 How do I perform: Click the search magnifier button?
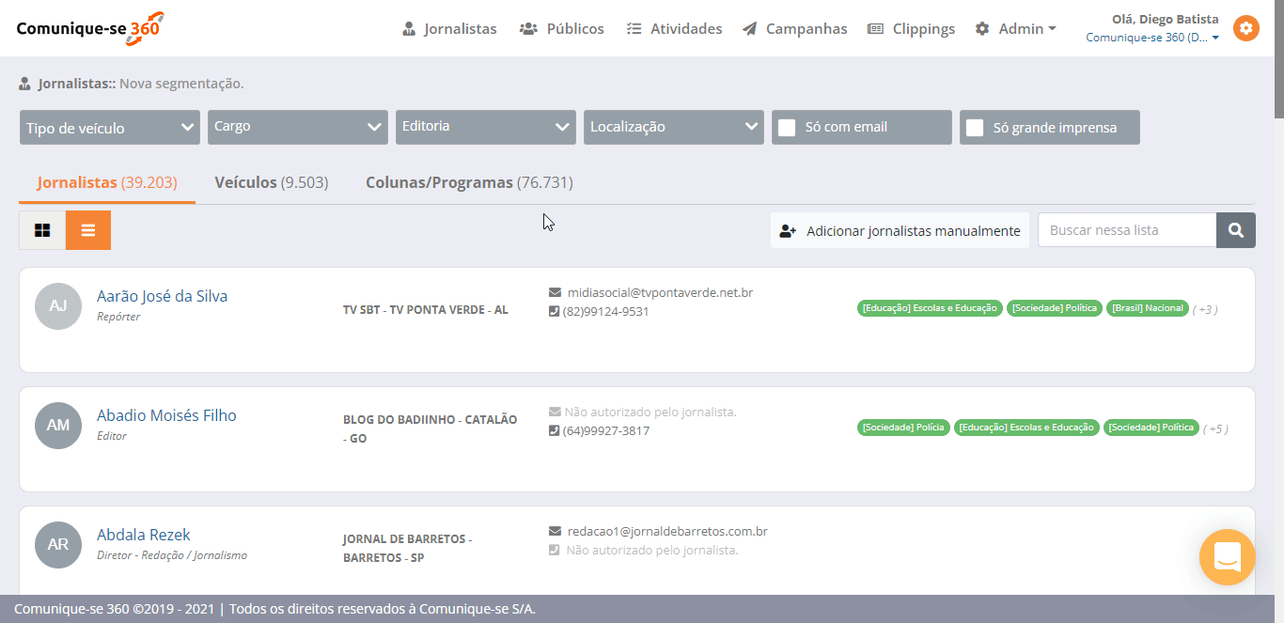(1235, 230)
